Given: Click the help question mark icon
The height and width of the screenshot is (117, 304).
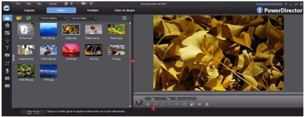Looking at the screenshot, I should (x=286, y=4).
